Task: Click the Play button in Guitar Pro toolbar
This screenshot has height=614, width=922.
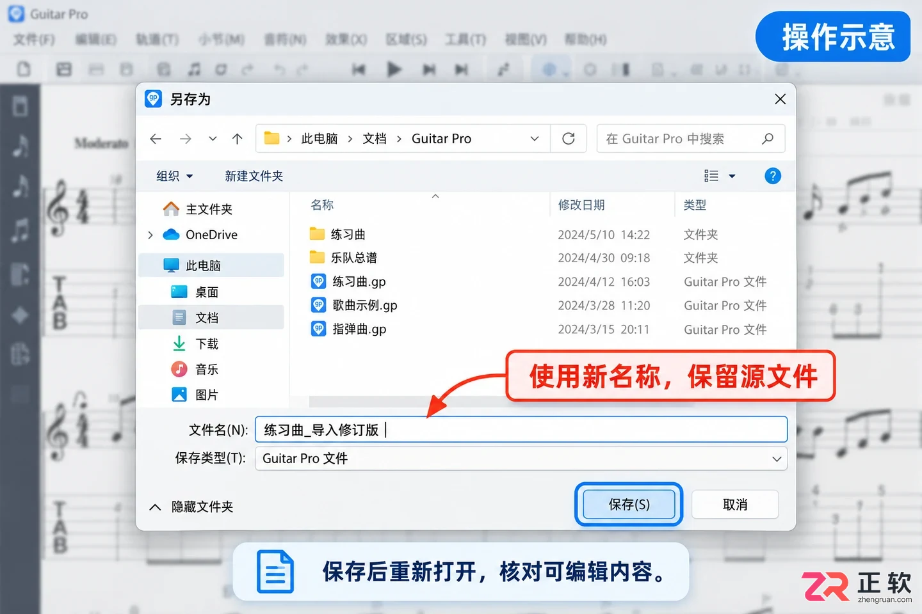Action: point(394,69)
